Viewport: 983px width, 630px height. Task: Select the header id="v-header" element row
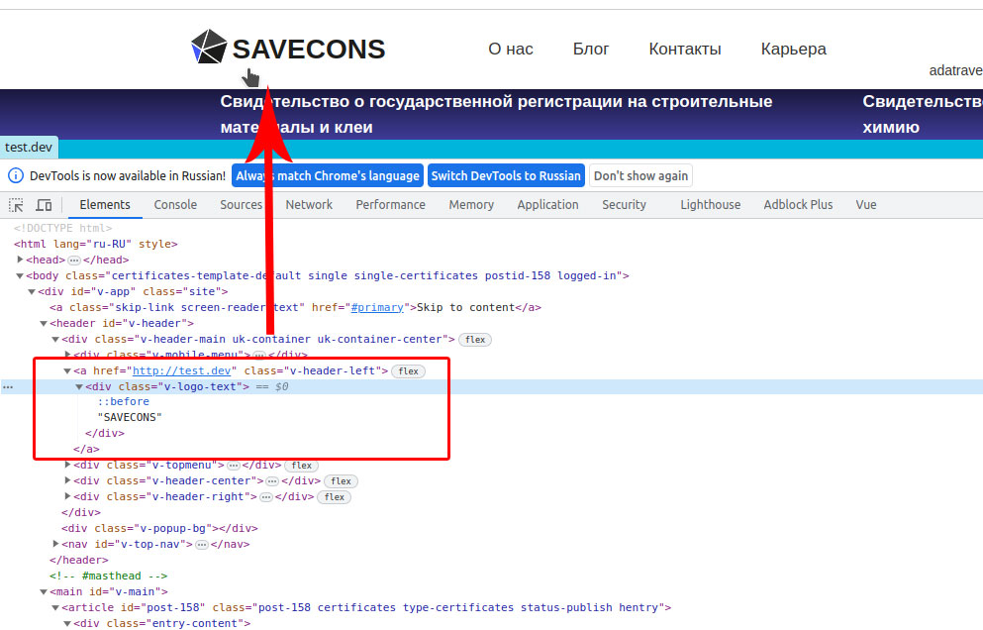pos(121,323)
